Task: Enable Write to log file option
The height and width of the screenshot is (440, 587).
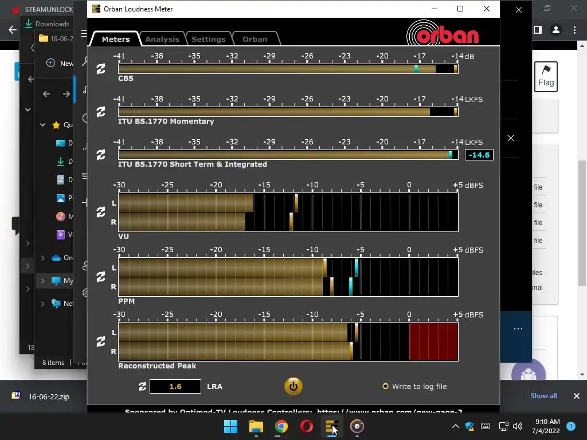Action: pos(414,387)
